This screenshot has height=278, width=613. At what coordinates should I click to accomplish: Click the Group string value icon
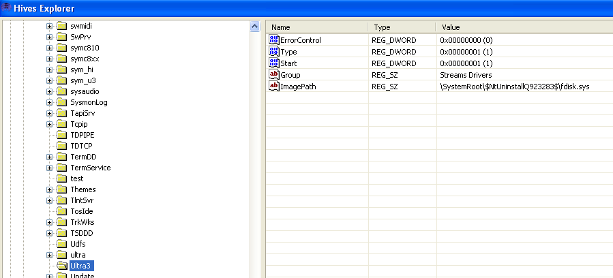coord(274,75)
